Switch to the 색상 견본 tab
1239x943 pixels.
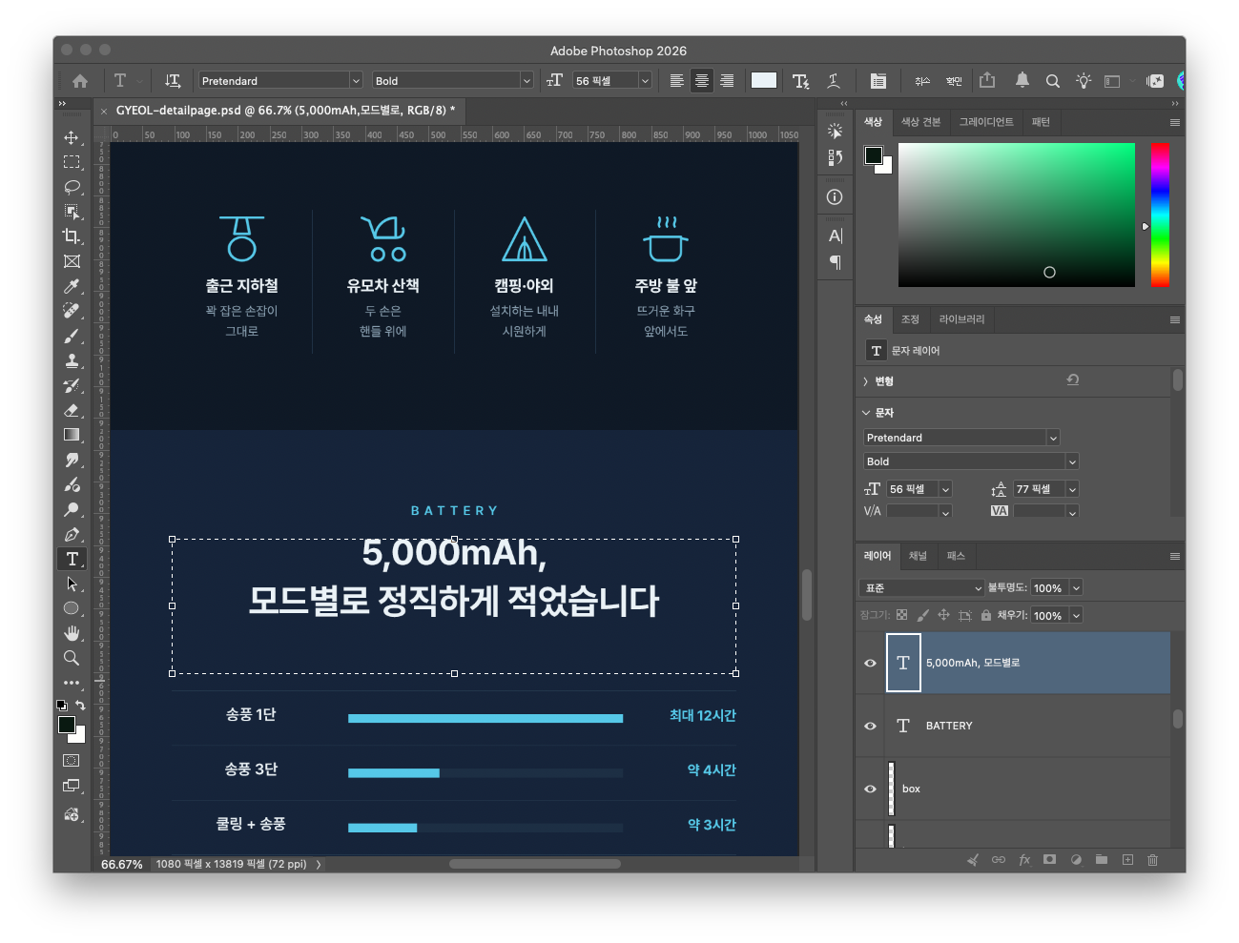point(920,122)
